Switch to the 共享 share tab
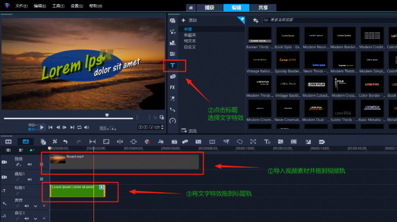Image resolution: width=397 pixels, height=222 pixels. coord(263,8)
